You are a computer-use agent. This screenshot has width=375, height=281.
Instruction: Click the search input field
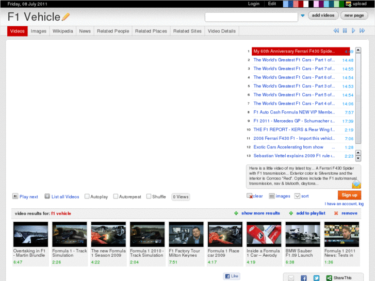tap(251, 17)
